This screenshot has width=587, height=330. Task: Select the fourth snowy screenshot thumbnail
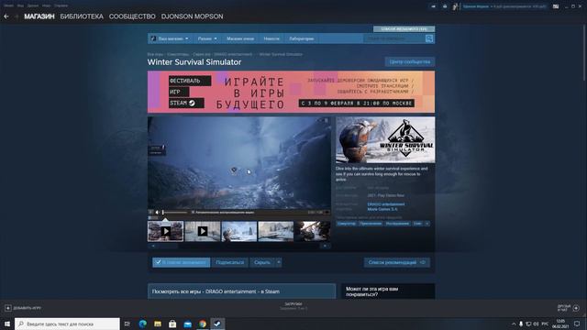click(275, 231)
